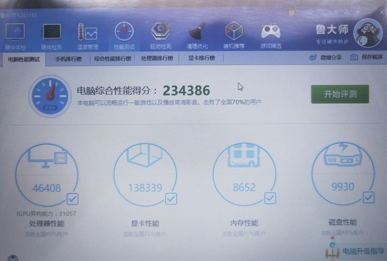Minimize the 鲁大师 window
The width and height of the screenshot is (387, 261).
pos(369,12)
